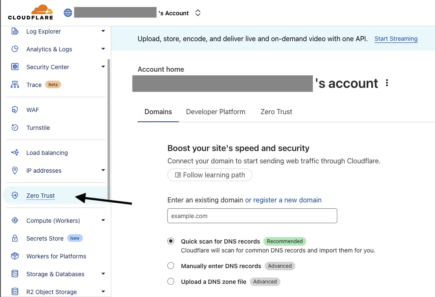Open Log Explorer in the sidebar
The width and height of the screenshot is (435, 297).
[44, 31]
